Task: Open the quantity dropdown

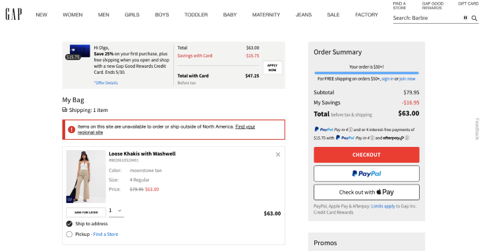Action: [x=116, y=211]
